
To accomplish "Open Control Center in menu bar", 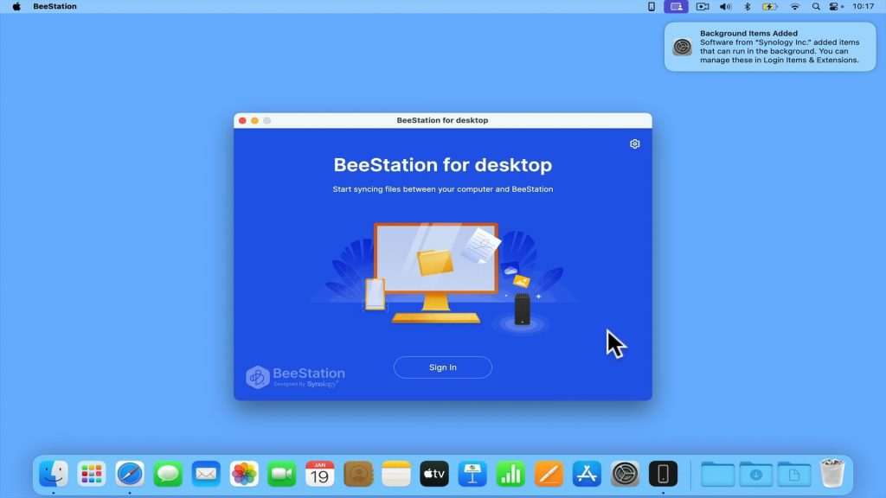I will tap(835, 7).
